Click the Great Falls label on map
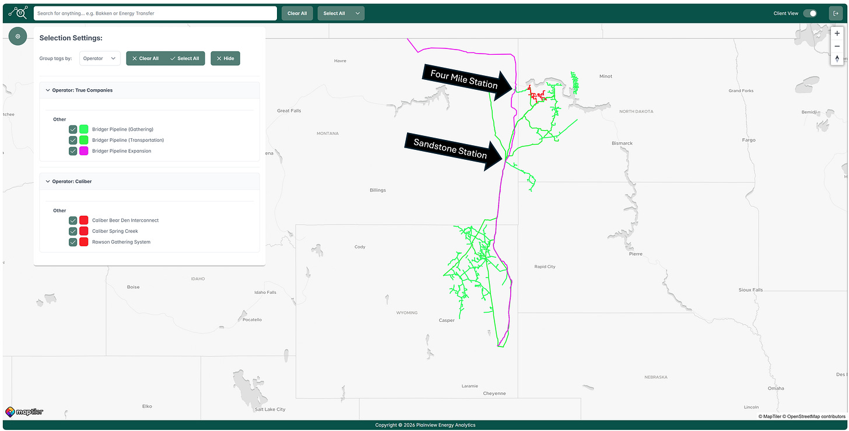This screenshot has width=849, height=431. (x=289, y=110)
